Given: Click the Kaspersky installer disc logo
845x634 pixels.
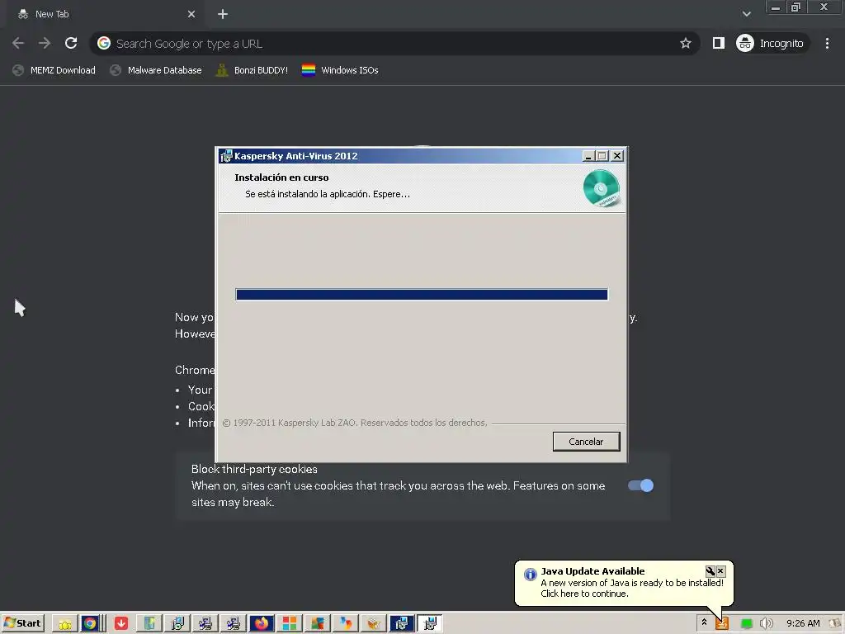Looking at the screenshot, I should (x=601, y=188).
